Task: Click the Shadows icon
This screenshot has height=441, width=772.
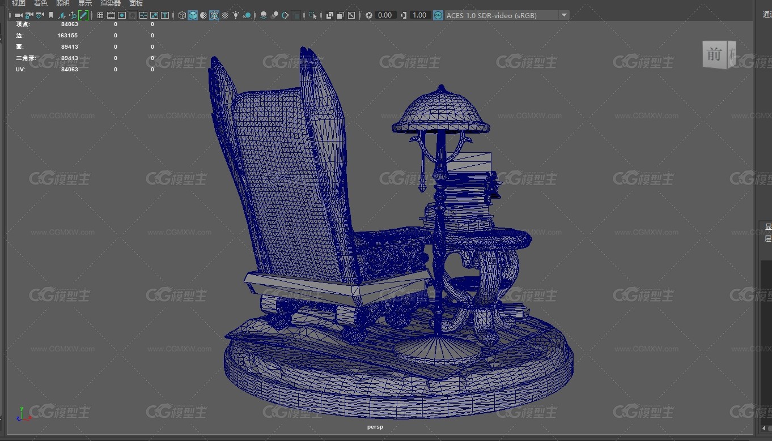Action: tap(247, 15)
